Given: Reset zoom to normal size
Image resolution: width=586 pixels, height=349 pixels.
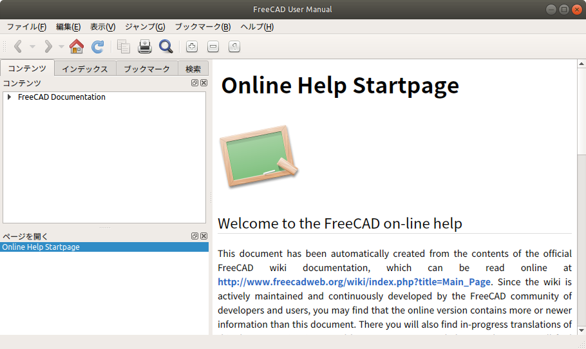Looking at the screenshot, I should [234, 47].
